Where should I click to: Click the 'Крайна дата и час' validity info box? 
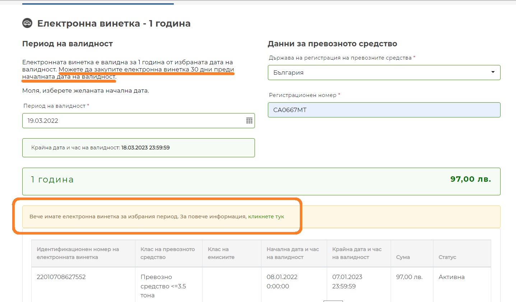point(138,148)
